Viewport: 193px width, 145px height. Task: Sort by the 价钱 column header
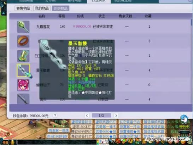coord(80,16)
